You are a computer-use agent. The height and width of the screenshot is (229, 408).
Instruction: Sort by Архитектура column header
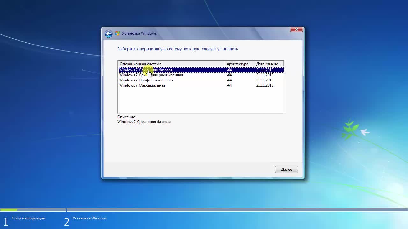pyautogui.click(x=239, y=64)
